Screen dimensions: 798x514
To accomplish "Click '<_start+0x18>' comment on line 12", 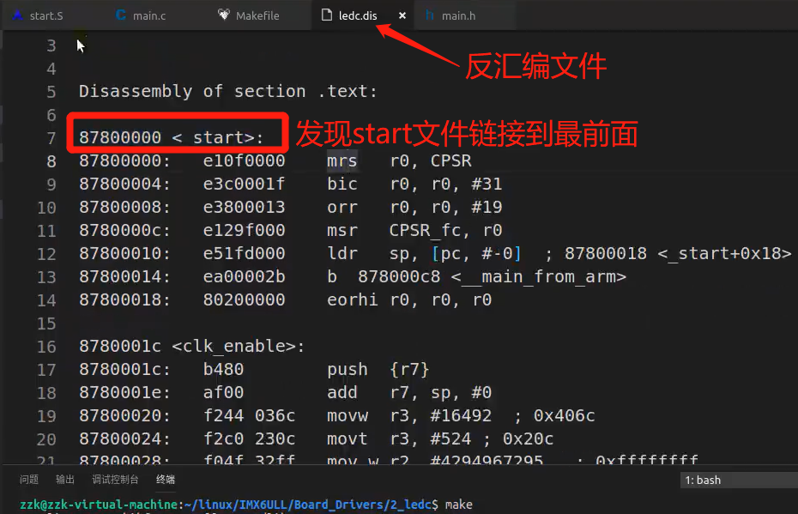I will 724,253.
